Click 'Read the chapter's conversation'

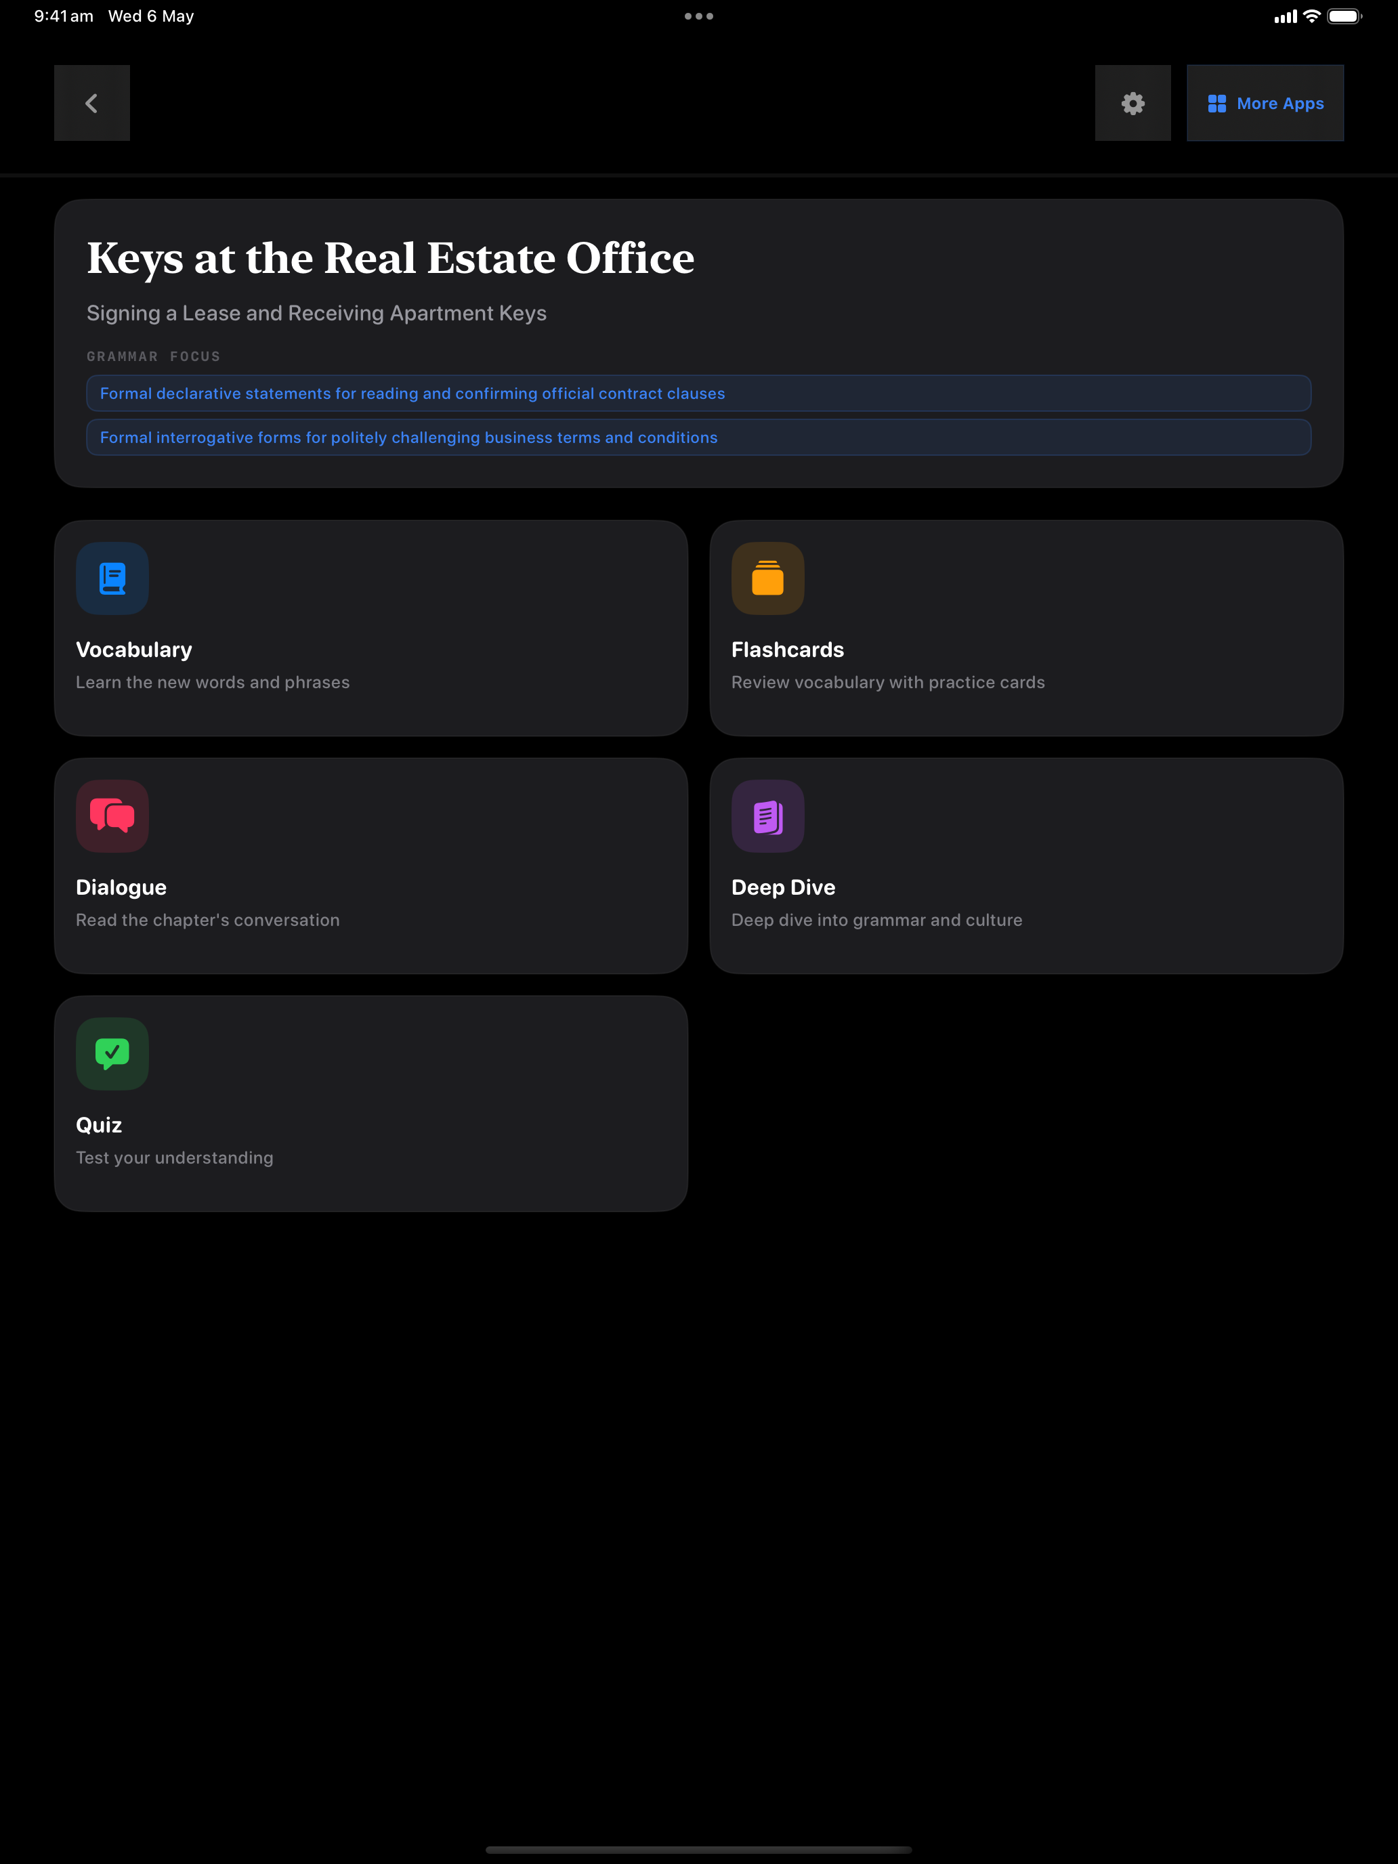(x=207, y=920)
